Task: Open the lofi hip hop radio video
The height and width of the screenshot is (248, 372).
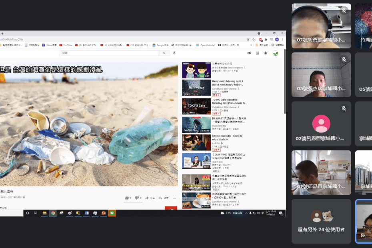Action: coord(196,143)
